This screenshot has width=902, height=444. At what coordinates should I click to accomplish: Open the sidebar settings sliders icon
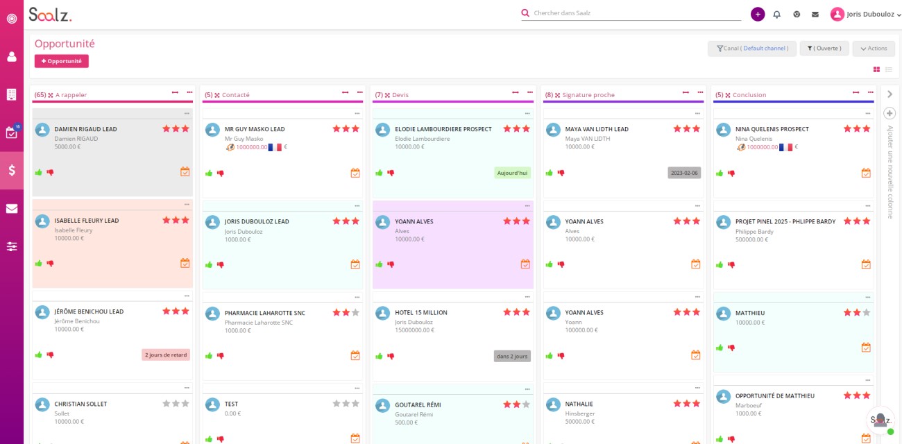click(12, 246)
